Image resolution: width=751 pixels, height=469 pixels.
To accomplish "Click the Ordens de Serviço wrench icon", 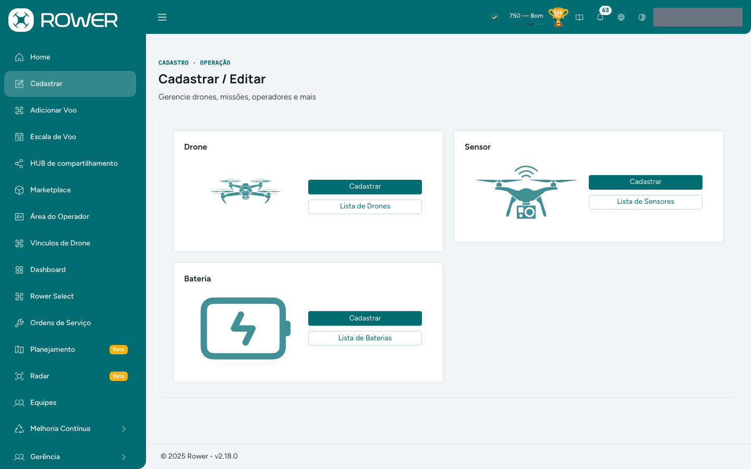I will pyautogui.click(x=19, y=323).
